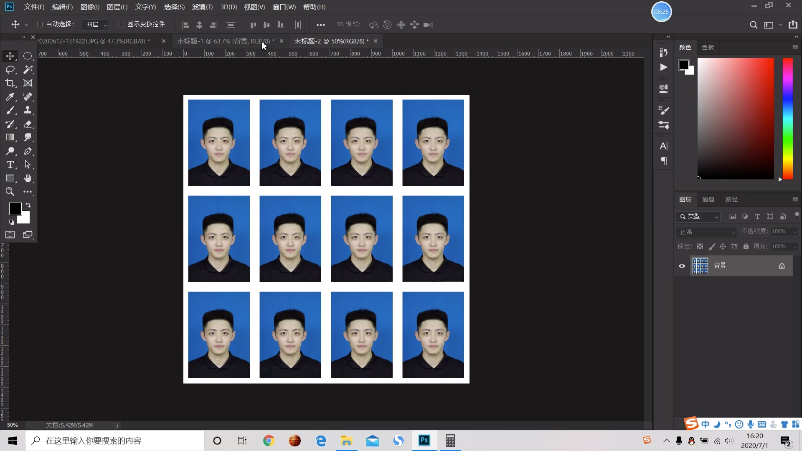Click the Windows search box on taskbar
The width and height of the screenshot is (802, 451).
pyautogui.click(x=115, y=441)
